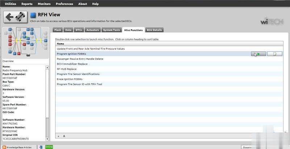Click the Software Number value 40617925AG

coord(10,124)
